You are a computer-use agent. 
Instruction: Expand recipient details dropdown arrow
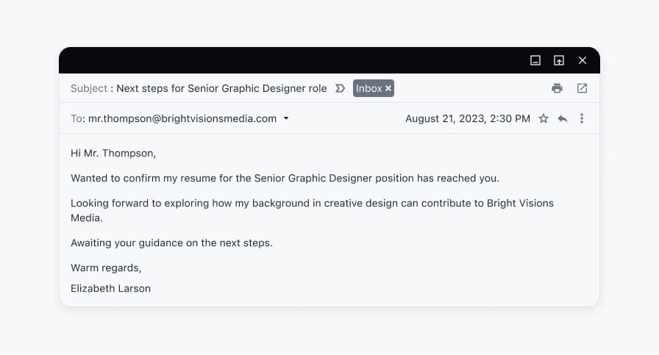click(x=286, y=118)
